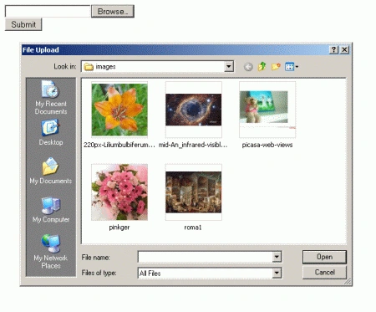Click the pinkger file name label
376x312 pixels.
(x=119, y=228)
